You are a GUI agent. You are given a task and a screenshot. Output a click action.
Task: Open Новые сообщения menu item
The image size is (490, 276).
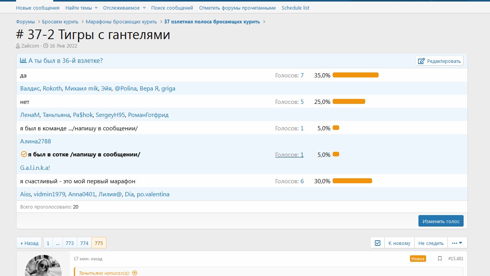pyautogui.click(x=38, y=8)
